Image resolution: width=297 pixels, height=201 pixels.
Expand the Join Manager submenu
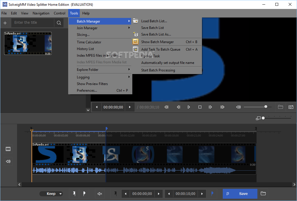point(129,28)
